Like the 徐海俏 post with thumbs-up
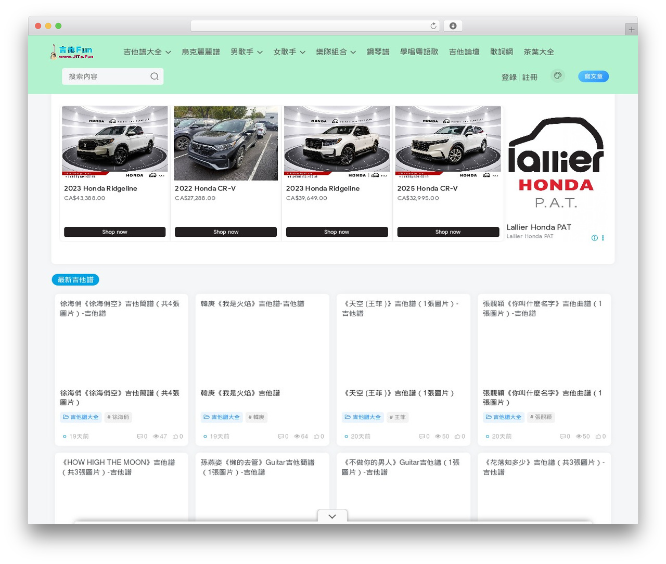 pos(175,437)
